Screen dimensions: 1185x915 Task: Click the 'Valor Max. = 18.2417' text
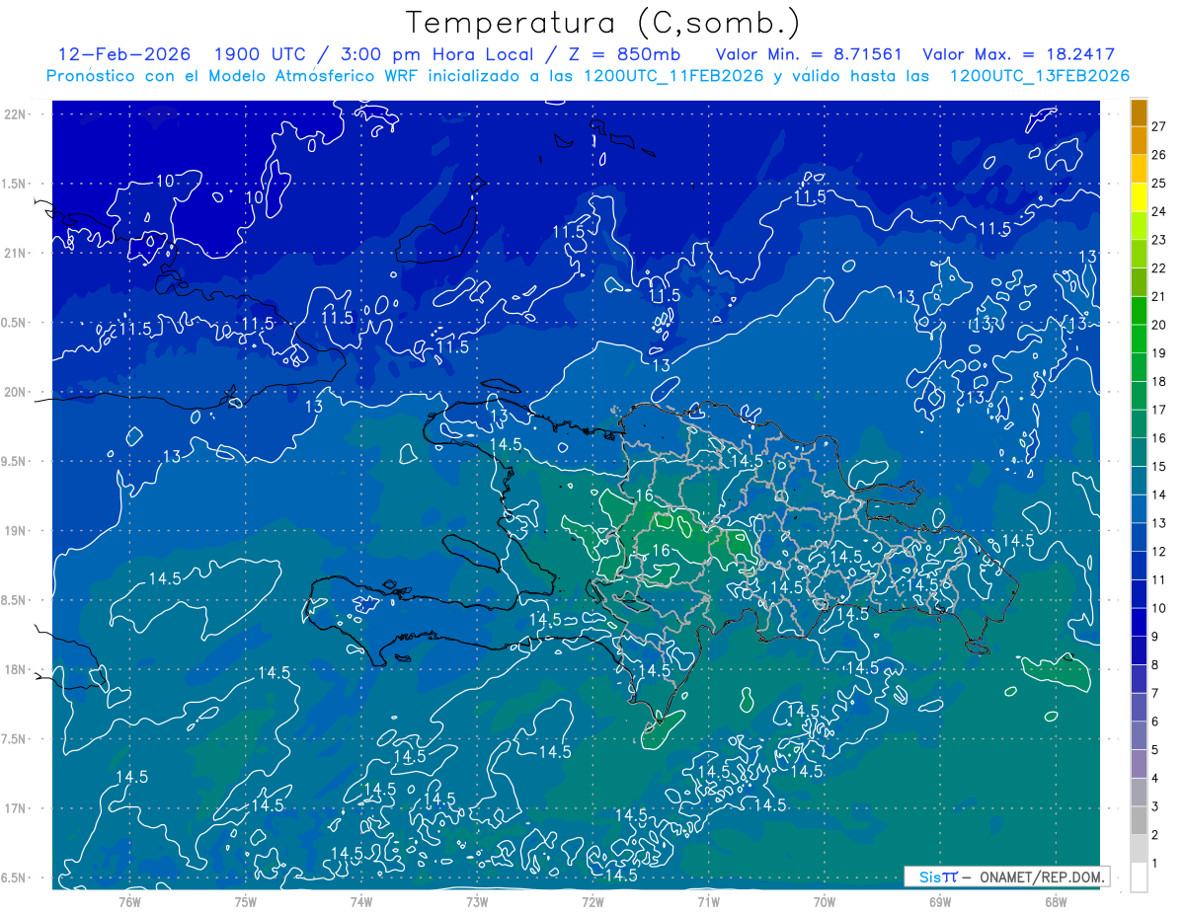click(x=1018, y=54)
